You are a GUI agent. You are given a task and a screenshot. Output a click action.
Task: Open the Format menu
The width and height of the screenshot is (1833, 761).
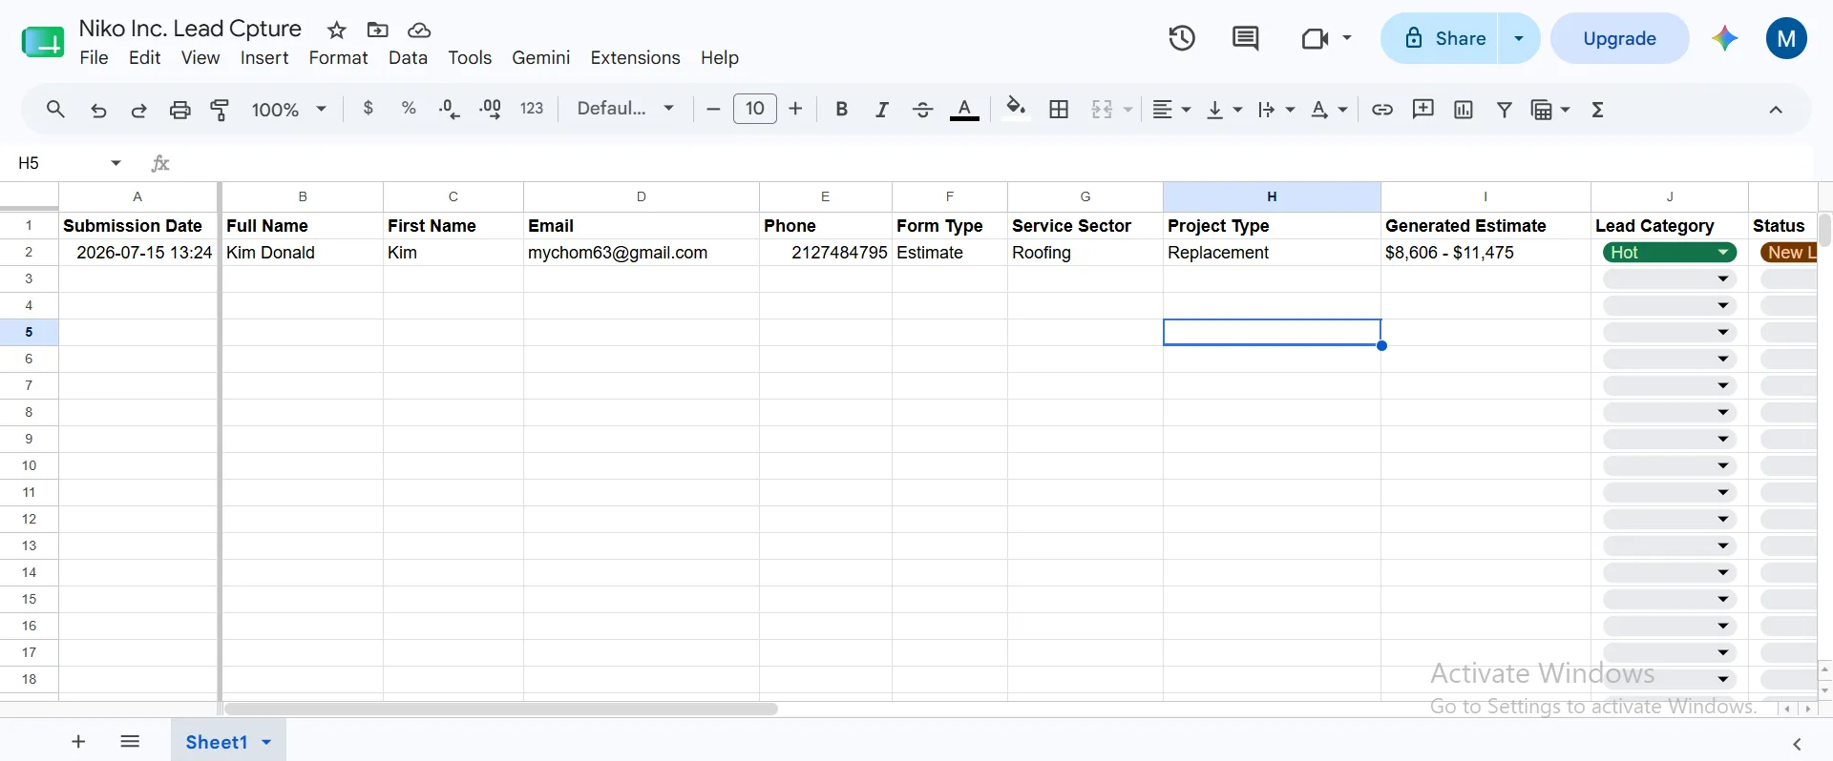(x=338, y=57)
